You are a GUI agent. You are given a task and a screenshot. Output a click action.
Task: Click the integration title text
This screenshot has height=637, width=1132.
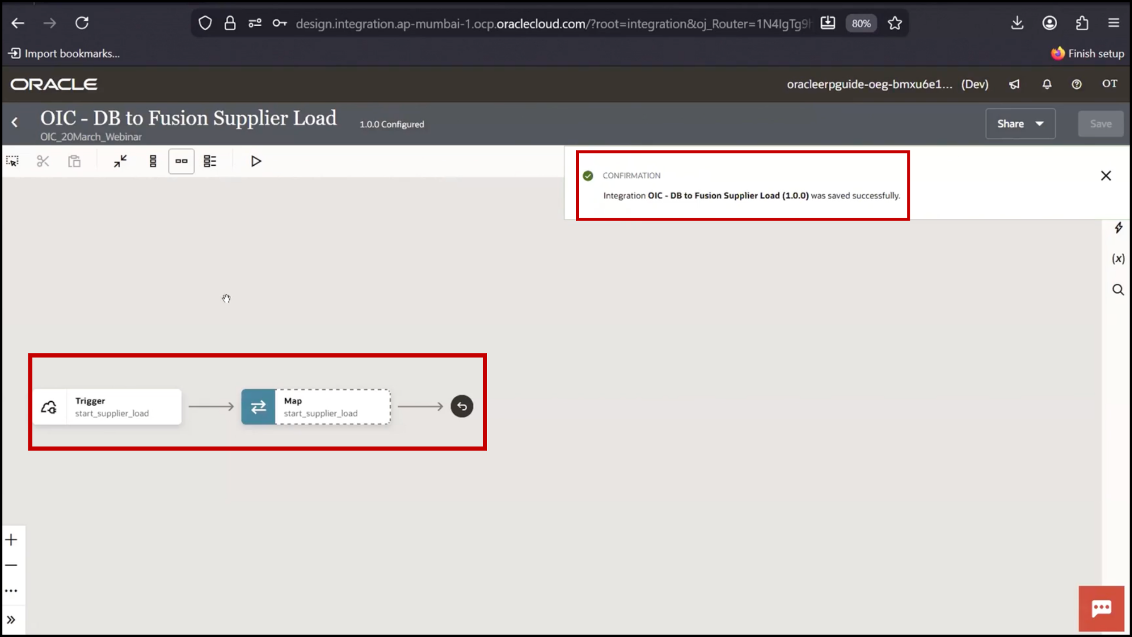[x=189, y=118]
